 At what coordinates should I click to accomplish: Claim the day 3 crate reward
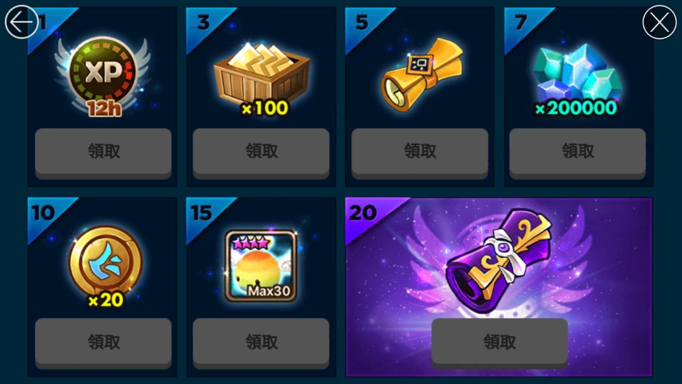[261, 152]
